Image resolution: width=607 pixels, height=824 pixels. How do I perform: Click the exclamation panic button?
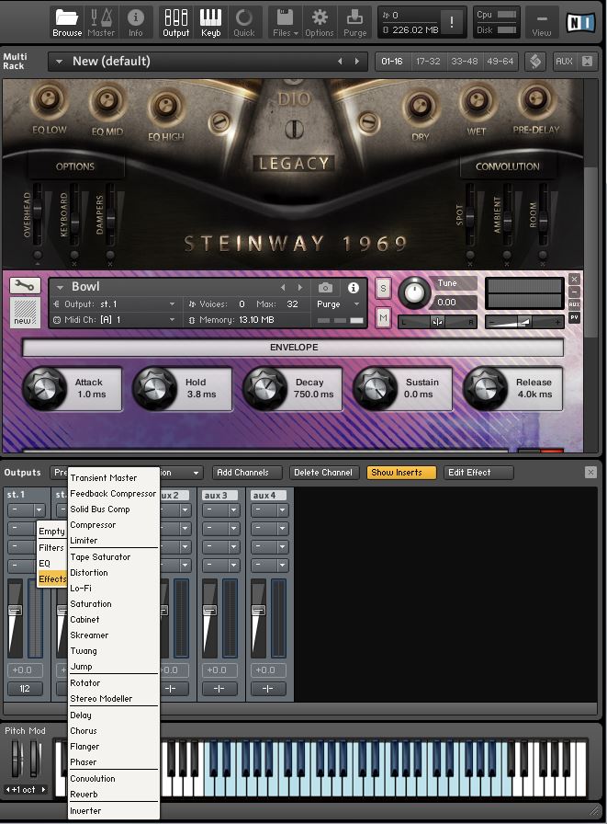coord(452,22)
